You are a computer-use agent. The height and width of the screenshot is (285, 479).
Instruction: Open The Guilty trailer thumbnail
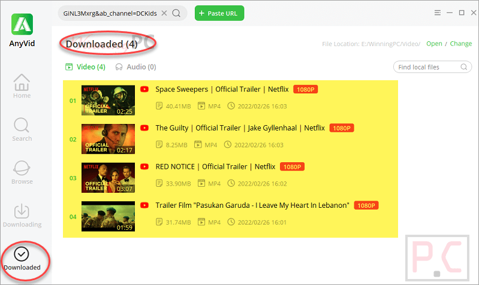(x=108, y=139)
